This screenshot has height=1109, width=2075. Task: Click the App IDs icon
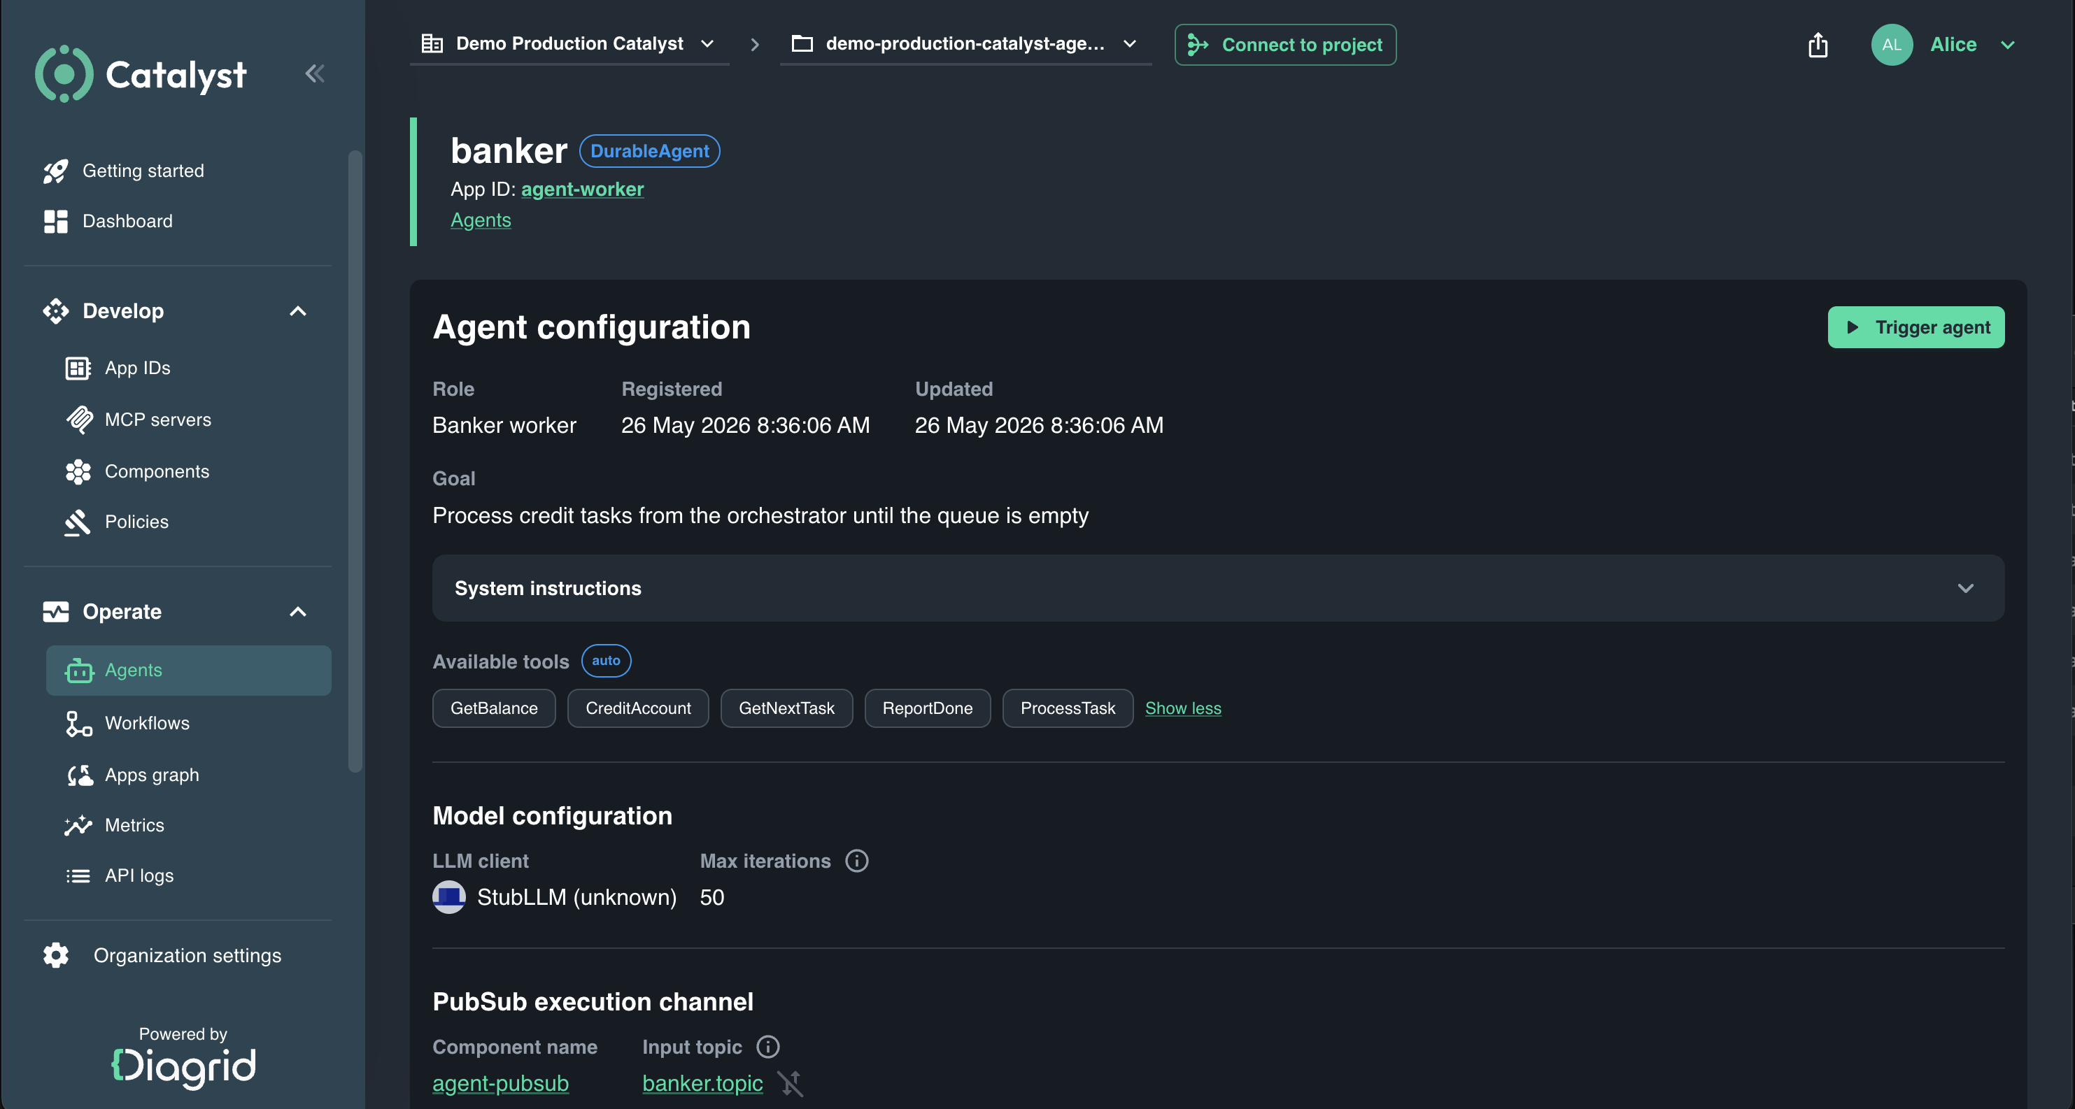point(78,368)
